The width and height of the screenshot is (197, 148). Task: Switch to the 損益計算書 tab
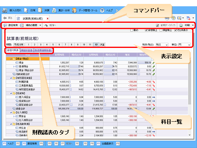27,50
